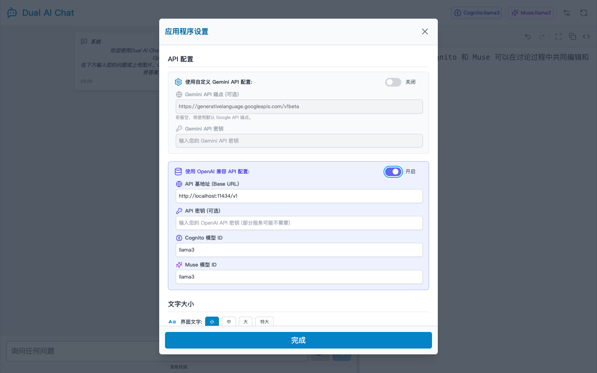Click the 文字大小 section heading
Screen dimensions: 597x373
pyautogui.click(x=181, y=304)
